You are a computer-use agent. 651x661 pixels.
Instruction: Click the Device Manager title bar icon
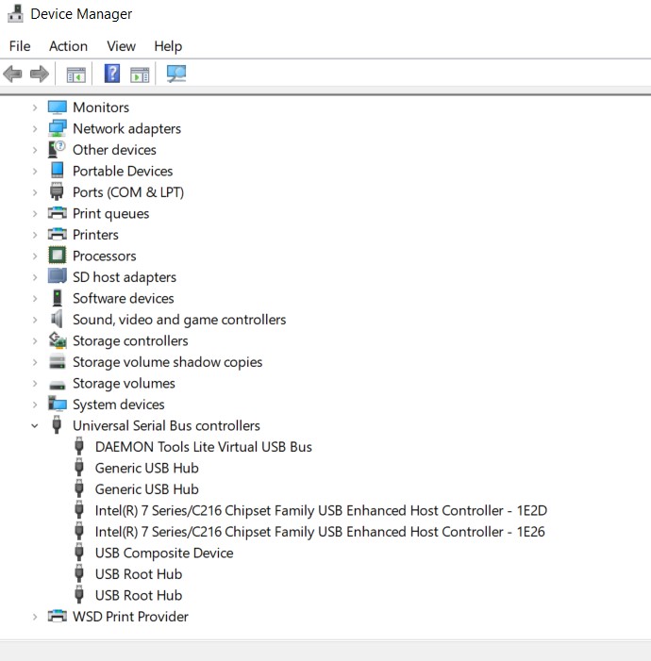click(x=16, y=13)
